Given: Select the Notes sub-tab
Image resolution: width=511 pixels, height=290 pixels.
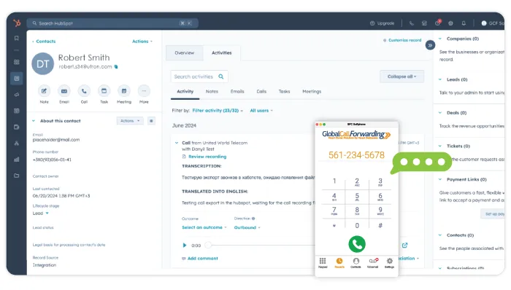Looking at the screenshot, I should coord(212,92).
